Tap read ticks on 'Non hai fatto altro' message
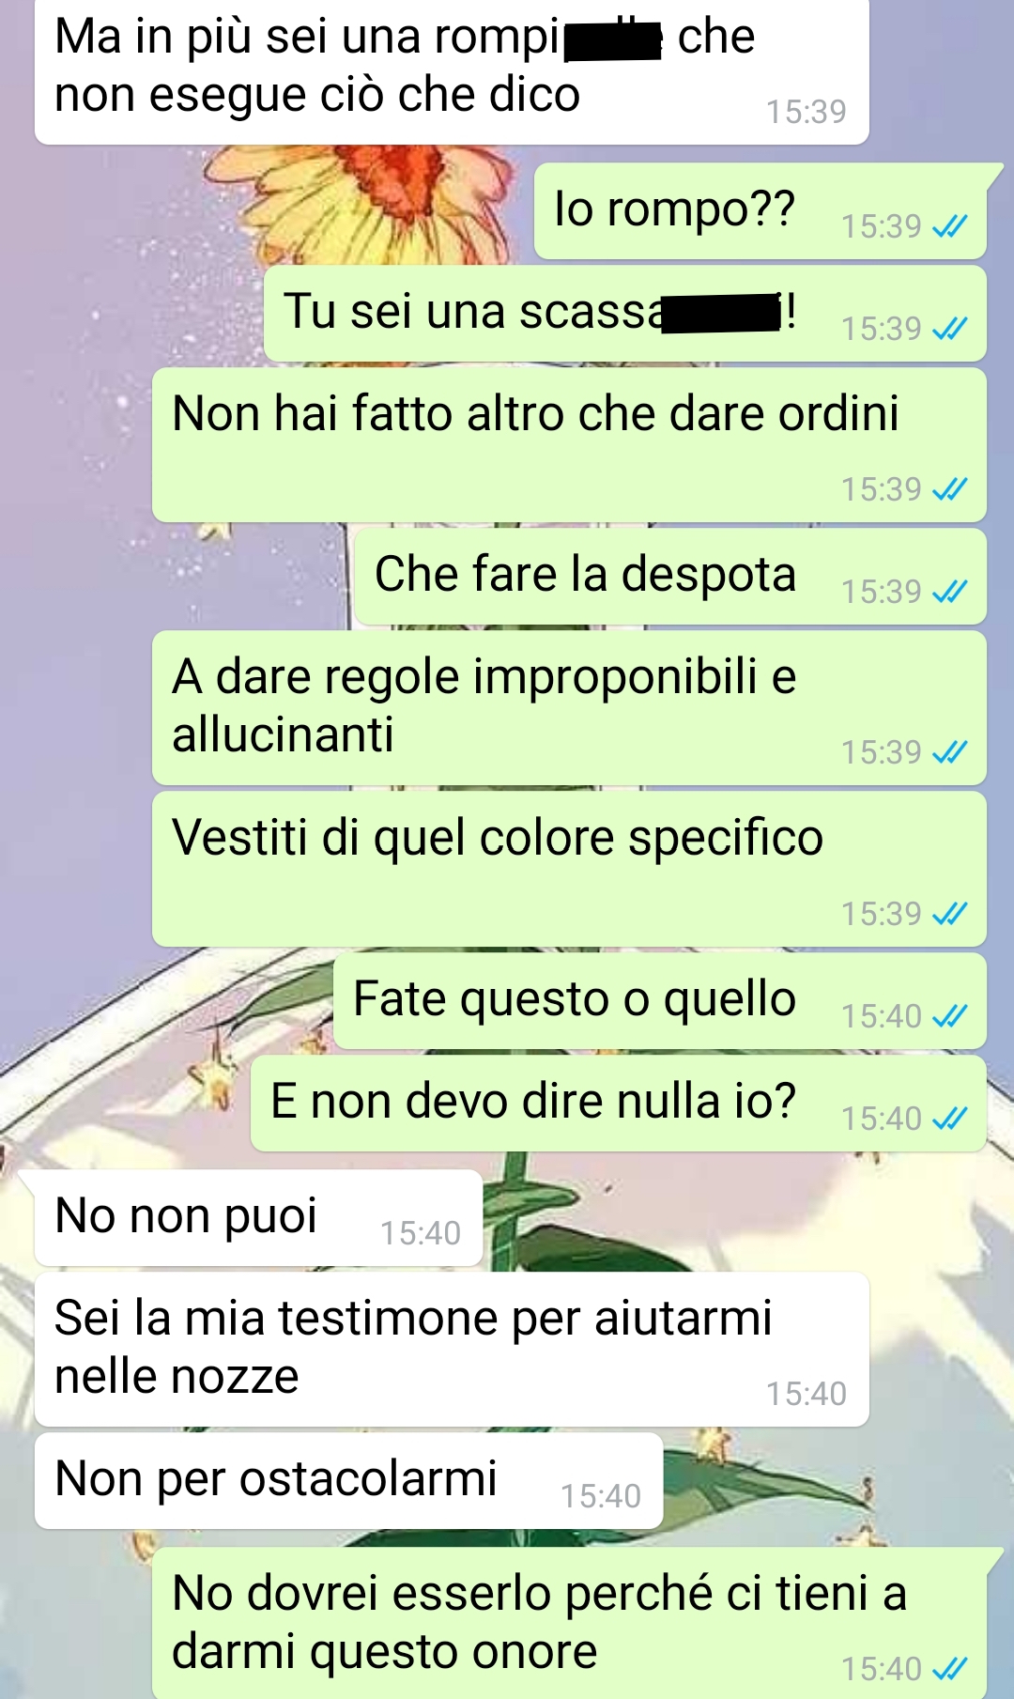 tap(949, 489)
